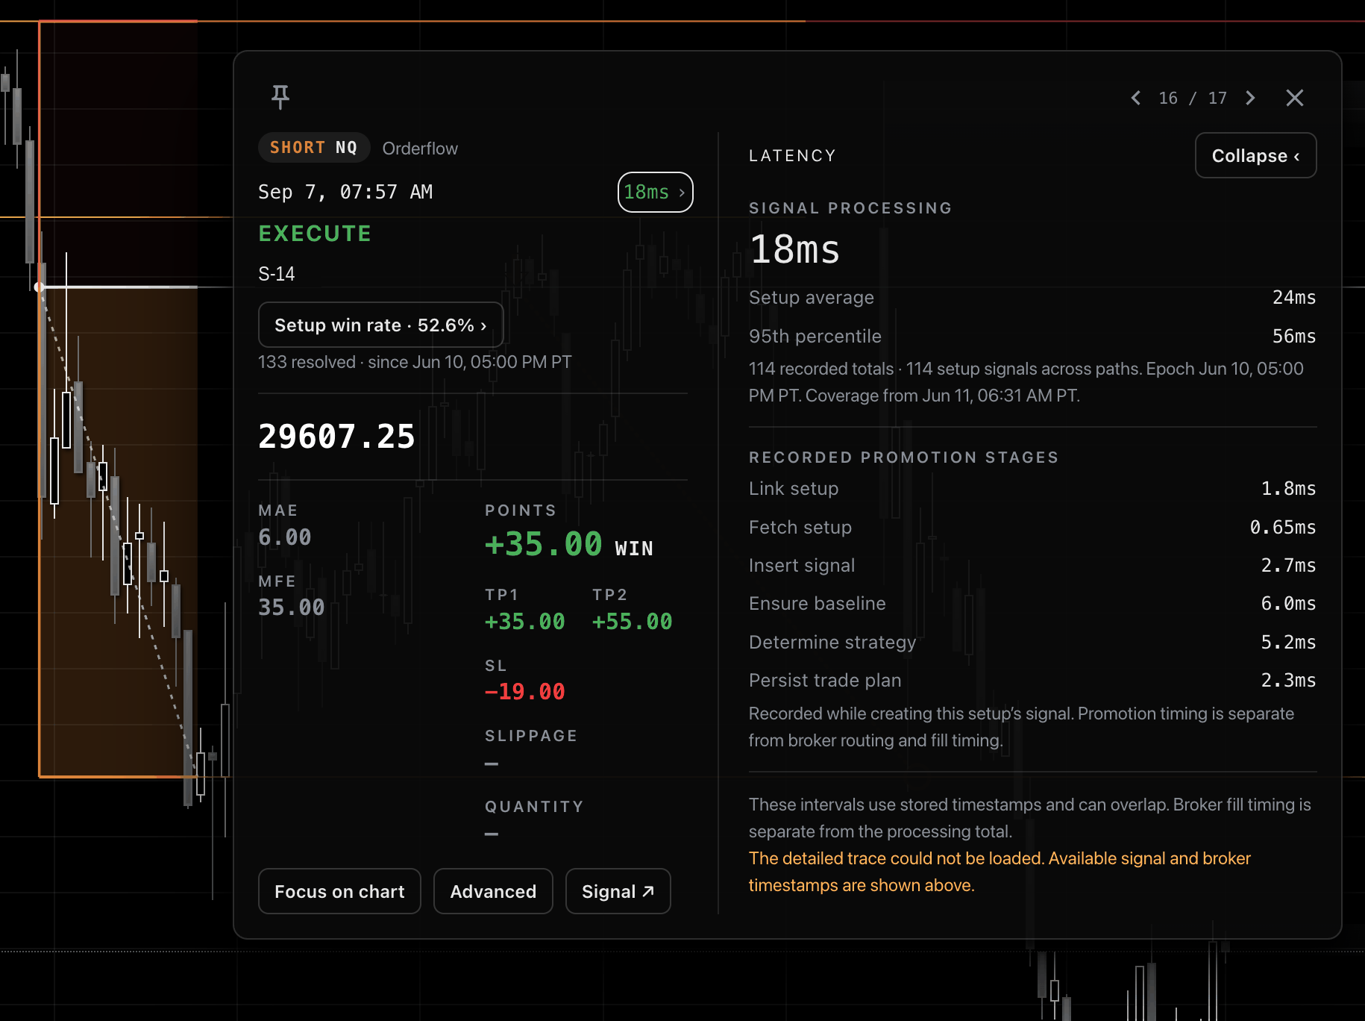Select the red stop-loss zone on chart

[118, 153]
